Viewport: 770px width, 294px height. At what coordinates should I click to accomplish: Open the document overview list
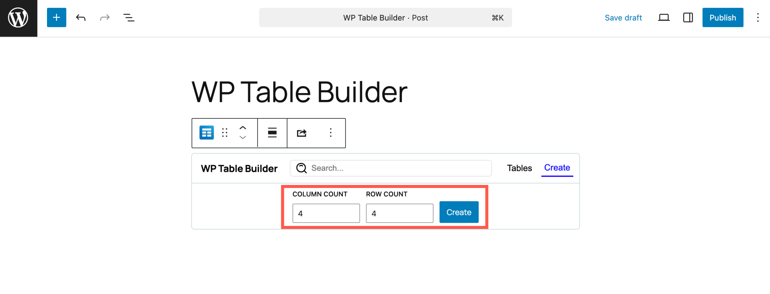click(129, 18)
